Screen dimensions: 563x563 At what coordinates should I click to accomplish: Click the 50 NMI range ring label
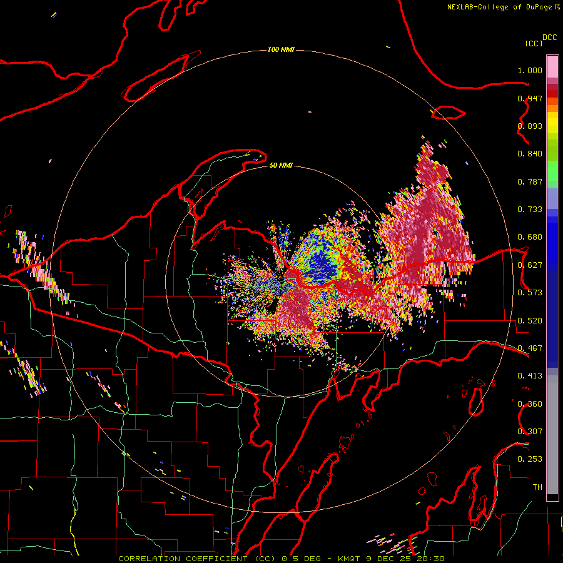[281, 165]
